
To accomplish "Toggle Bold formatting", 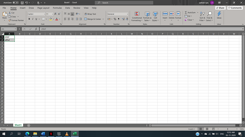I will tap(29, 19).
